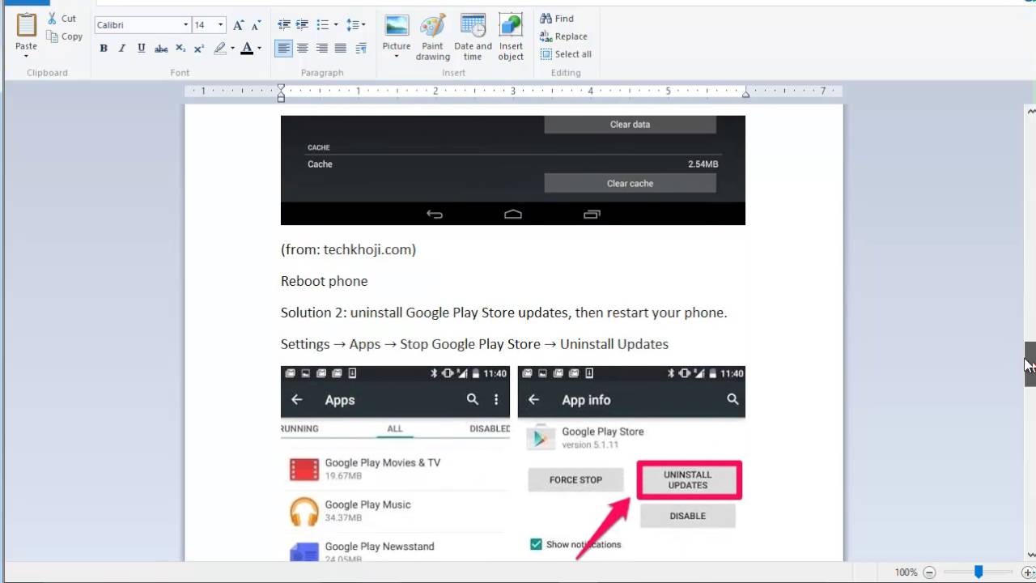Expand bullet list style dropdown

pos(335,25)
